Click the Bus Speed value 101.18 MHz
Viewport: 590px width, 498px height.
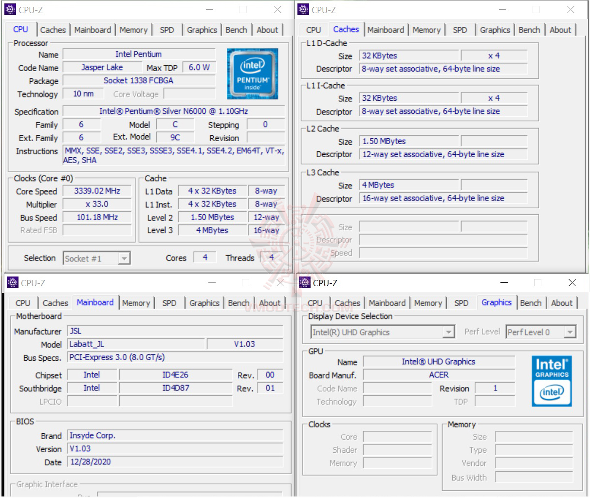tap(97, 217)
